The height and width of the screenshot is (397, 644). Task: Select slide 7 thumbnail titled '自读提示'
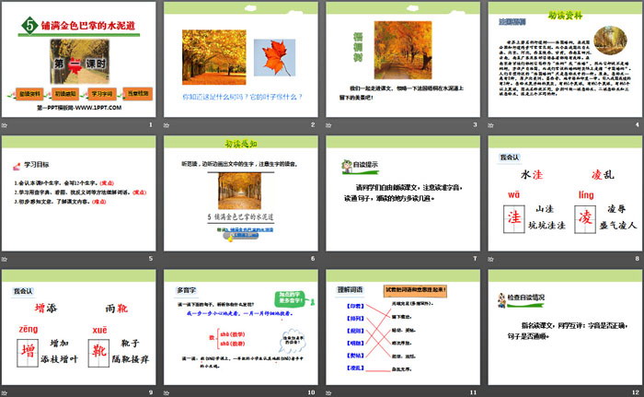point(403,193)
